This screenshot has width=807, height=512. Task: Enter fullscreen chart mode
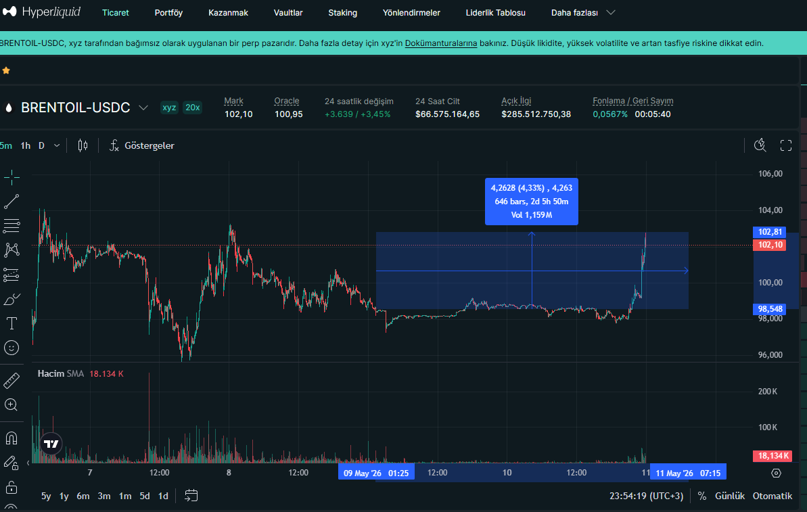pyautogui.click(x=786, y=145)
